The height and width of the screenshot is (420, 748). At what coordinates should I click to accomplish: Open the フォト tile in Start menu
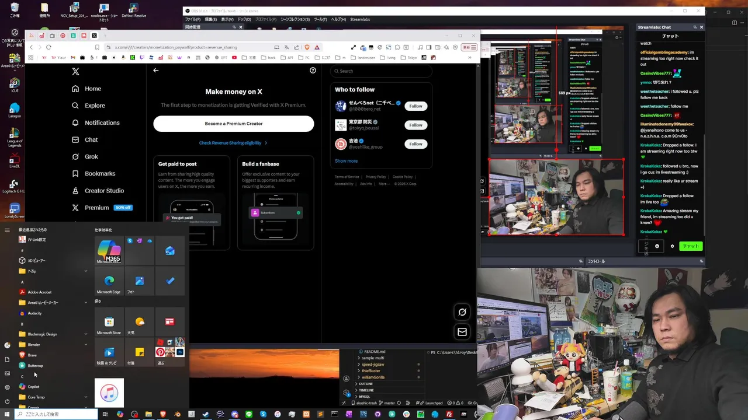[140, 281]
